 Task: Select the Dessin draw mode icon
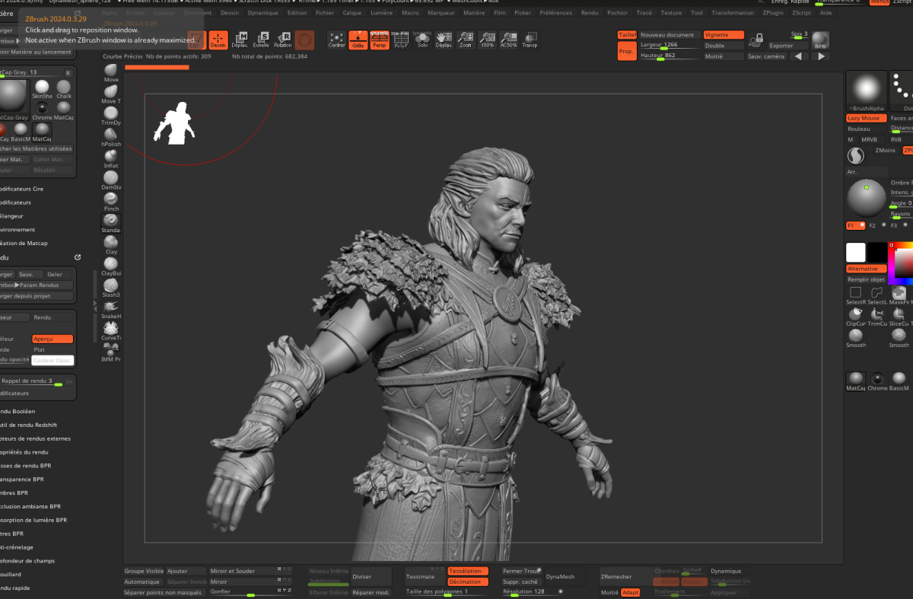point(218,40)
